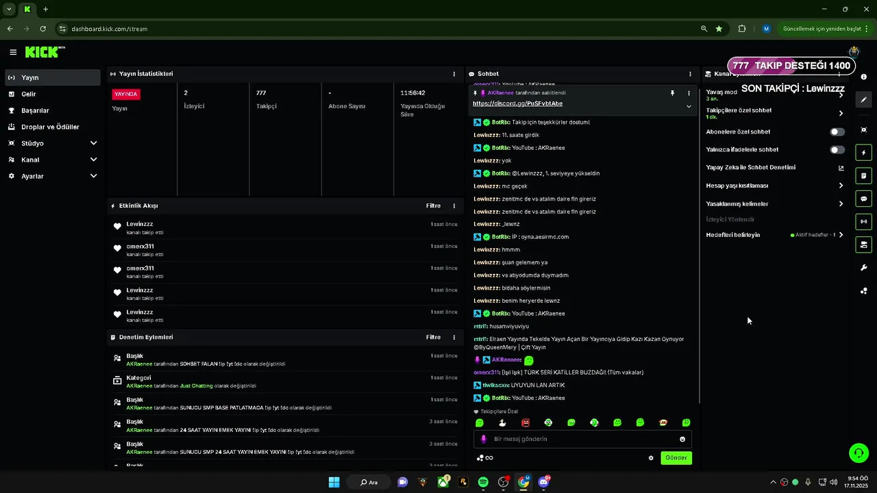The height and width of the screenshot is (493, 877).
Task: Open Başarılar in the sidebar
Action: [53, 110]
